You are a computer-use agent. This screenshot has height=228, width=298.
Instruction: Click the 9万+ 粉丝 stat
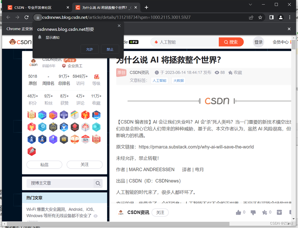point(49,99)
